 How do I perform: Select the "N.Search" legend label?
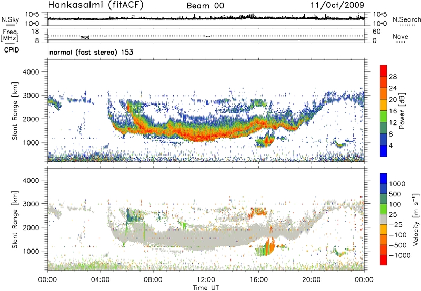point(406,19)
